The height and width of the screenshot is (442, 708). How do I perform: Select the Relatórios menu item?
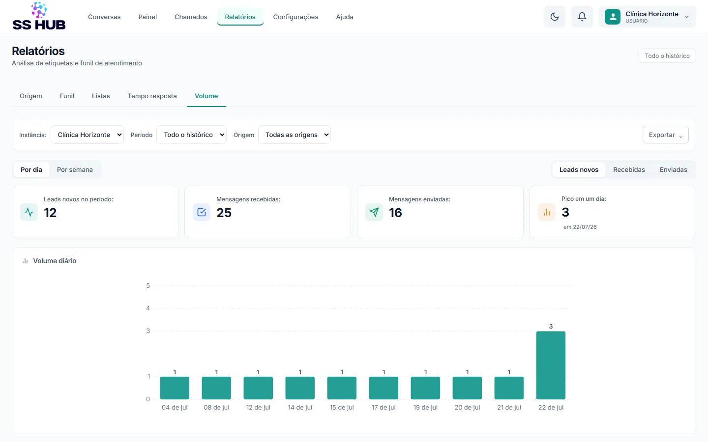tap(240, 17)
